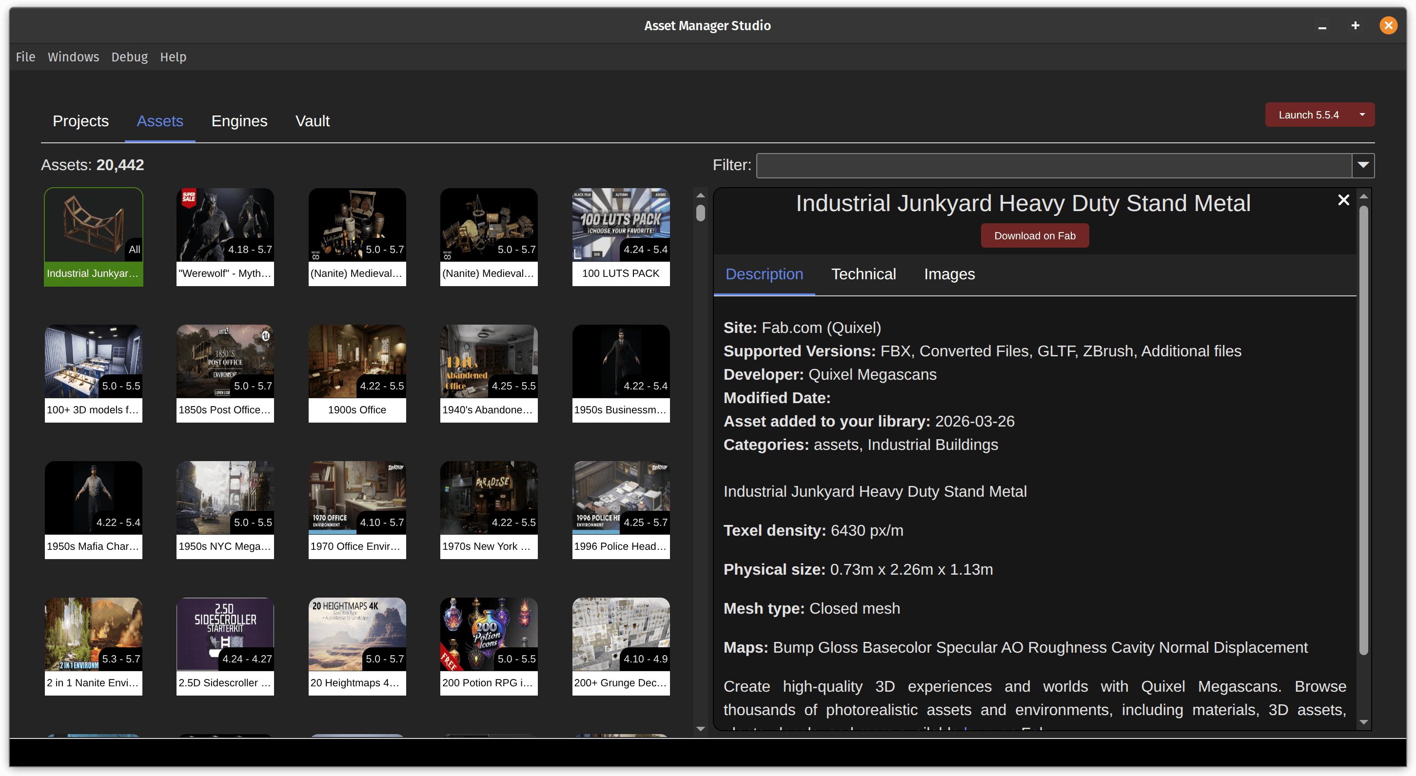
Task: Close the asset details panel
Action: click(x=1343, y=200)
